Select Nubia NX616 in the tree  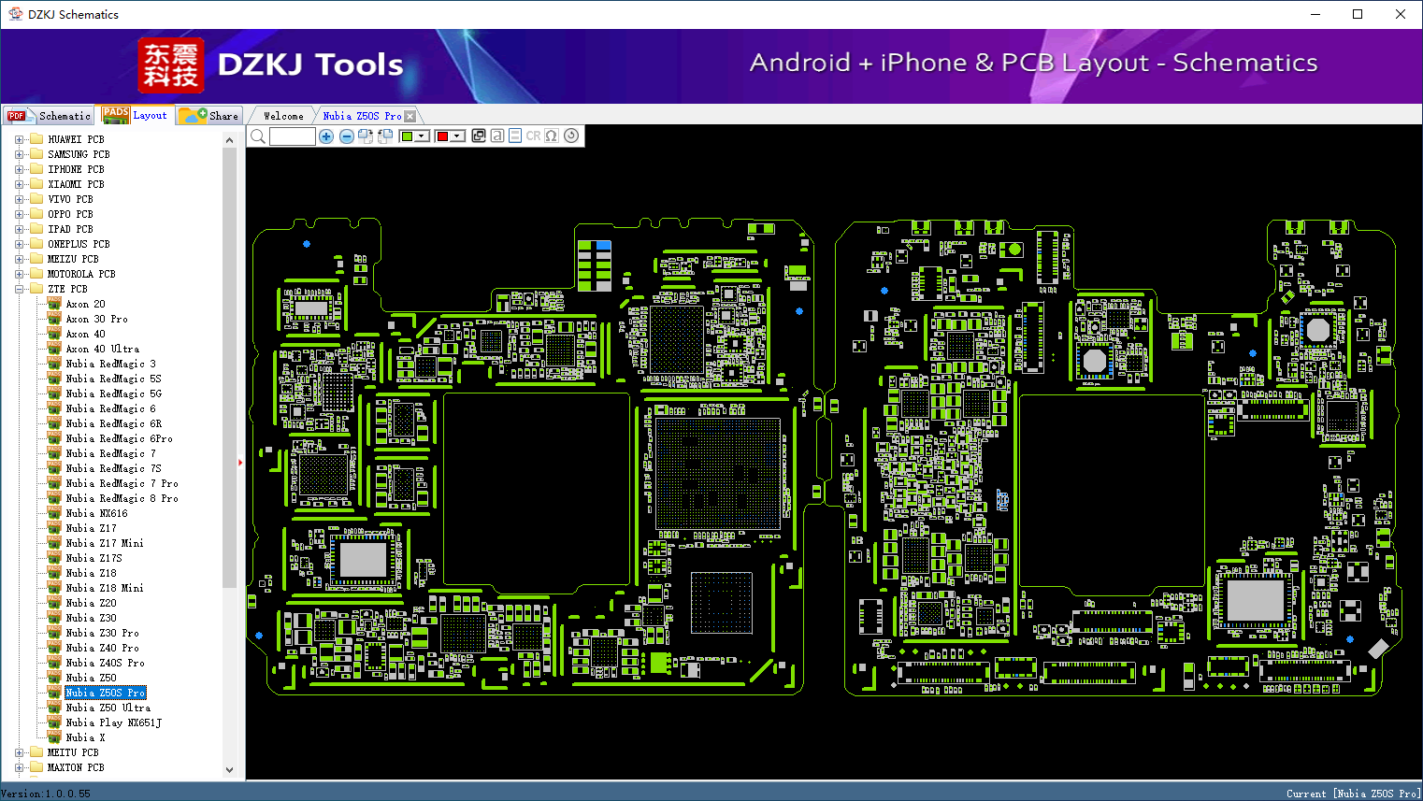click(96, 513)
